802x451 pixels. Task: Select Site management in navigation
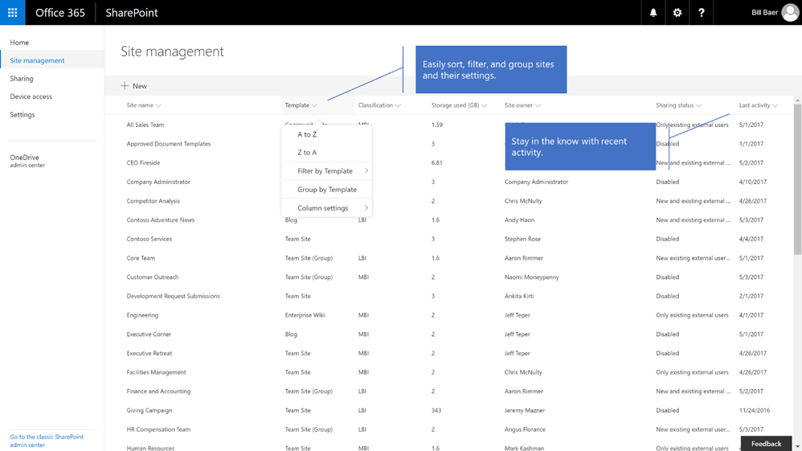click(37, 60)
